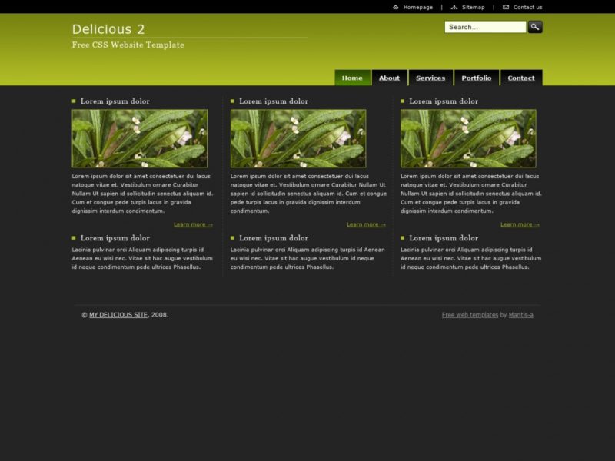Open the Services tab

click(430, 78)
